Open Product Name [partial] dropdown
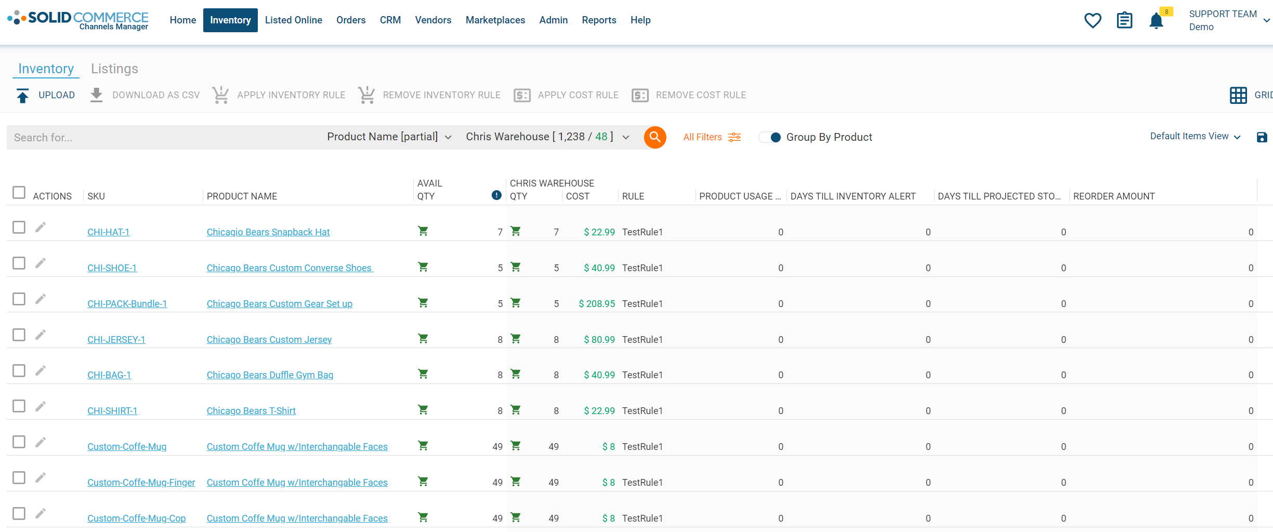The height and width of the screenshot is (532, 1273). [389, 137]
